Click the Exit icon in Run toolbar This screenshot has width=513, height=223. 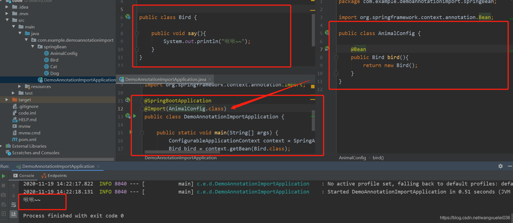[4, 214]
